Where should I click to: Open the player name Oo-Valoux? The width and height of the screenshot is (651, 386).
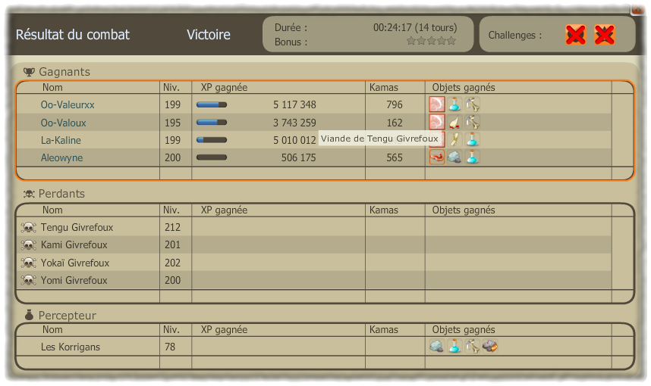click(x=63, y=123)
